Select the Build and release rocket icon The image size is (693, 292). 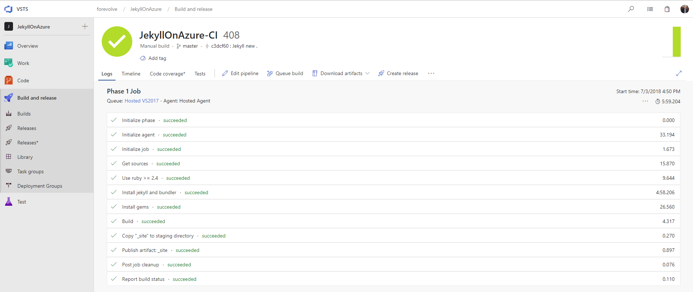(x=9, y=98)
